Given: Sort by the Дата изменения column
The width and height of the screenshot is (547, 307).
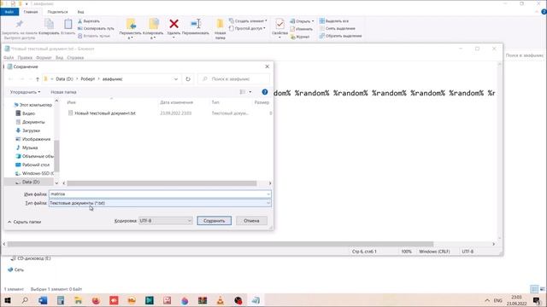Looking at the screenshot, I should tap(177, 102).
